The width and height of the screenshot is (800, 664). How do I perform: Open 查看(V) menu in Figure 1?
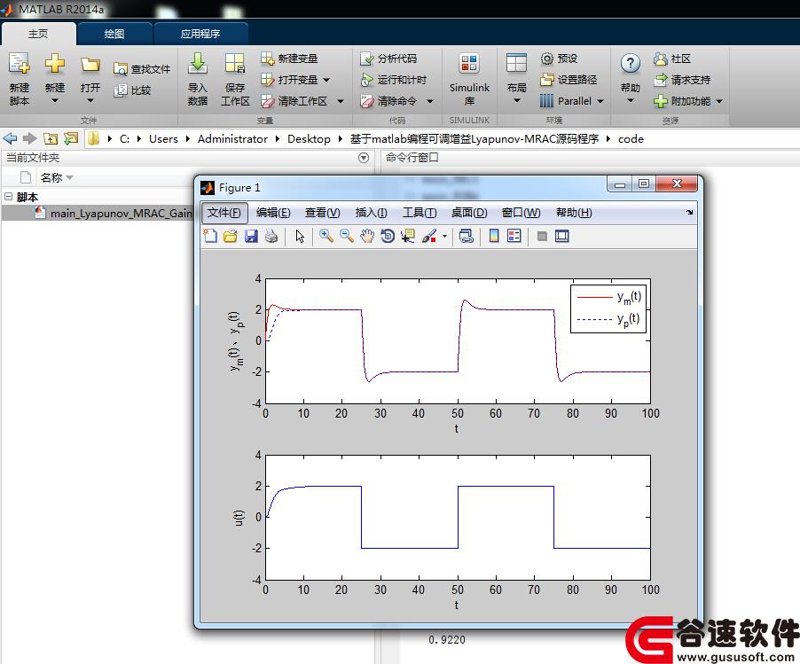[323, 213]
